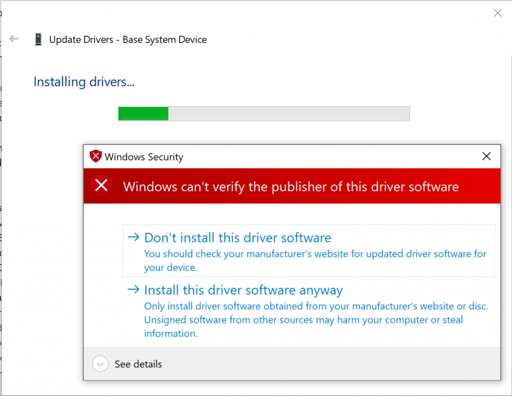Click the arrow icon beside Install anyway option
The height and width of the screenshot is (396, 512).
[133, 290]
